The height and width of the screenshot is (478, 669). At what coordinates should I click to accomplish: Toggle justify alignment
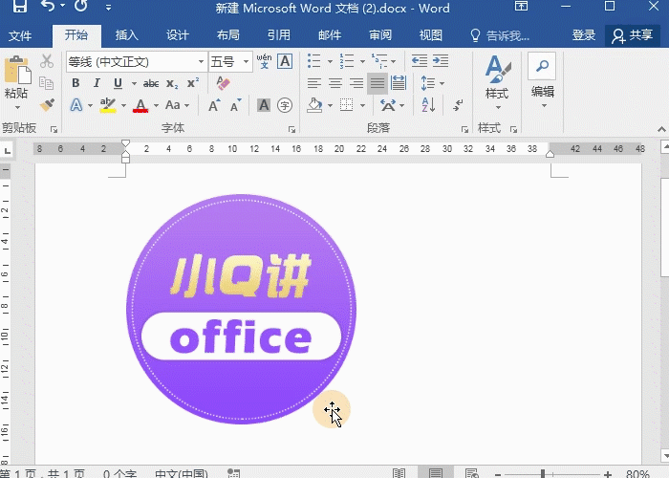click(x=378, y=83)
